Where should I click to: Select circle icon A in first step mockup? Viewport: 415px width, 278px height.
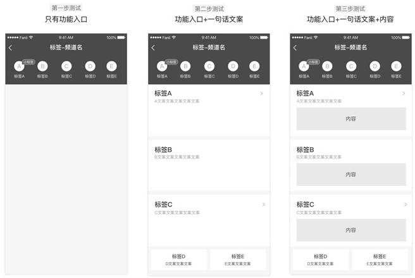click(x=20, y=66)
